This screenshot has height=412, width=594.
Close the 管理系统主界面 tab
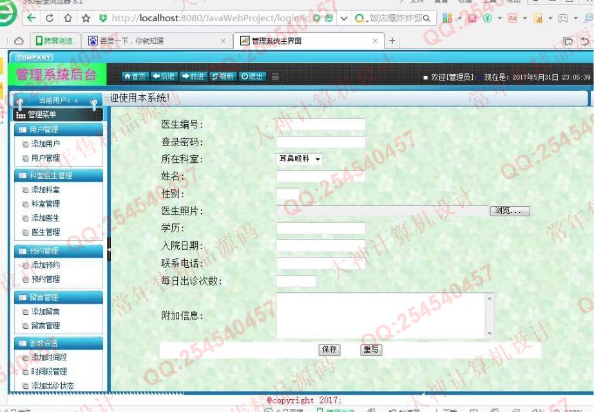pyautogui.click(x=375, y=41)
